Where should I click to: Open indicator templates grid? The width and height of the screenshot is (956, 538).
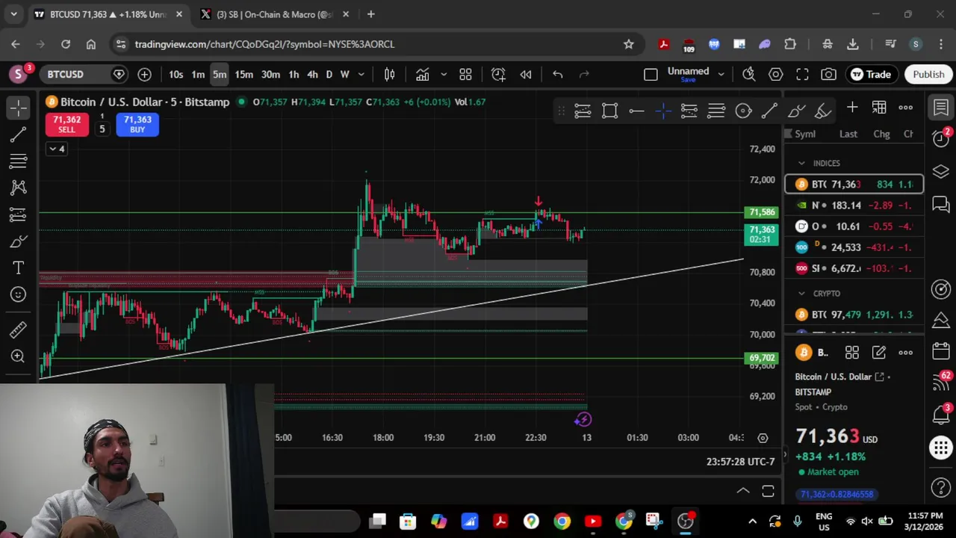tap(465, 74)
